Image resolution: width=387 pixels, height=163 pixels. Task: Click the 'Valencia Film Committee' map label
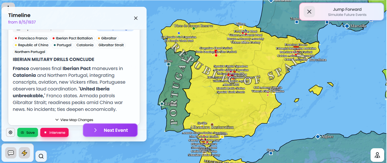pos(268,91)
